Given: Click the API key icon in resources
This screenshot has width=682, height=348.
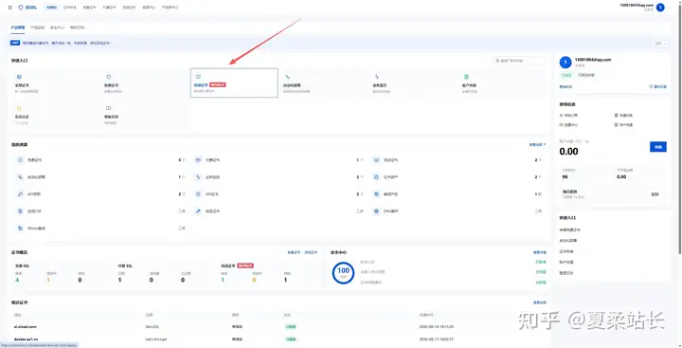Looking at the screenshot, I should [x=20, y=194].
